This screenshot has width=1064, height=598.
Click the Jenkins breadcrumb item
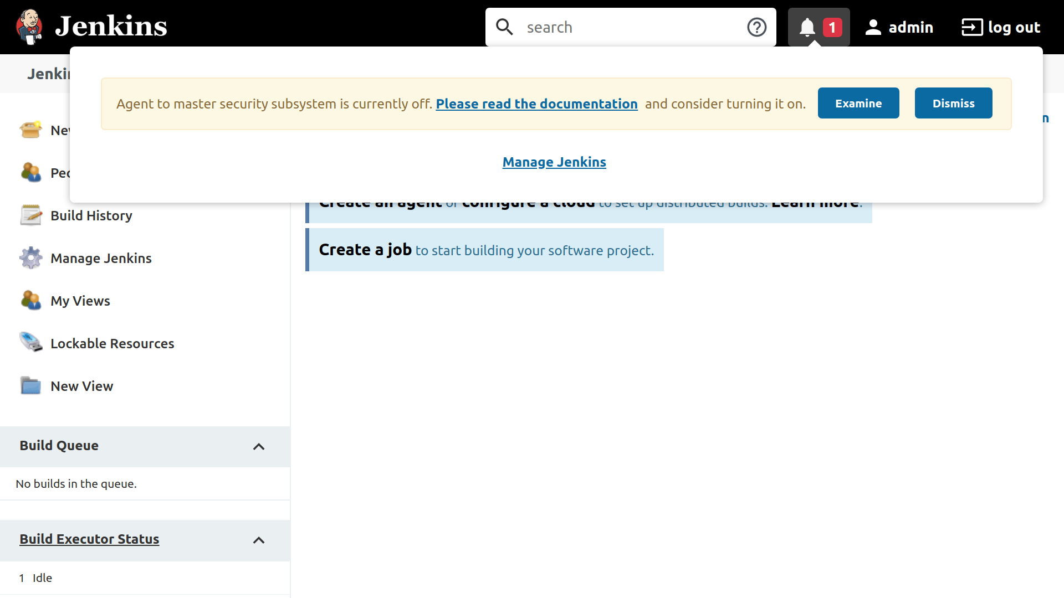tap(49, 74)
